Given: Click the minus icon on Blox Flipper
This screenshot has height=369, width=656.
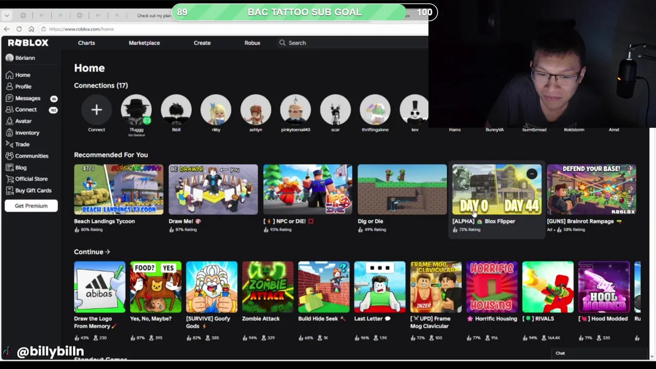Looking at the screenshot, I should pyautogui.click(x=531, y=174).
